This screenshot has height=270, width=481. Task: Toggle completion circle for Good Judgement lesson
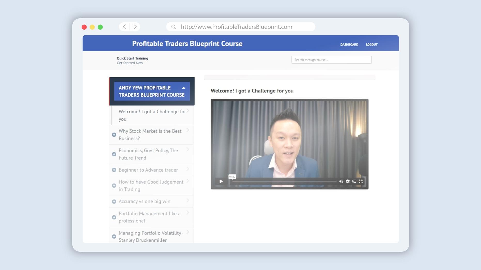point(114,185)
